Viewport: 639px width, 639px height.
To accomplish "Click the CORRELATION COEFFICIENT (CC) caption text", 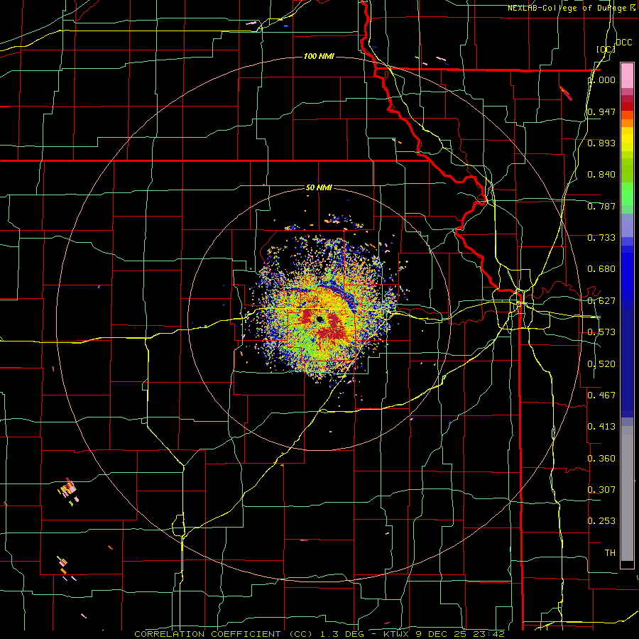I will 224,634.
